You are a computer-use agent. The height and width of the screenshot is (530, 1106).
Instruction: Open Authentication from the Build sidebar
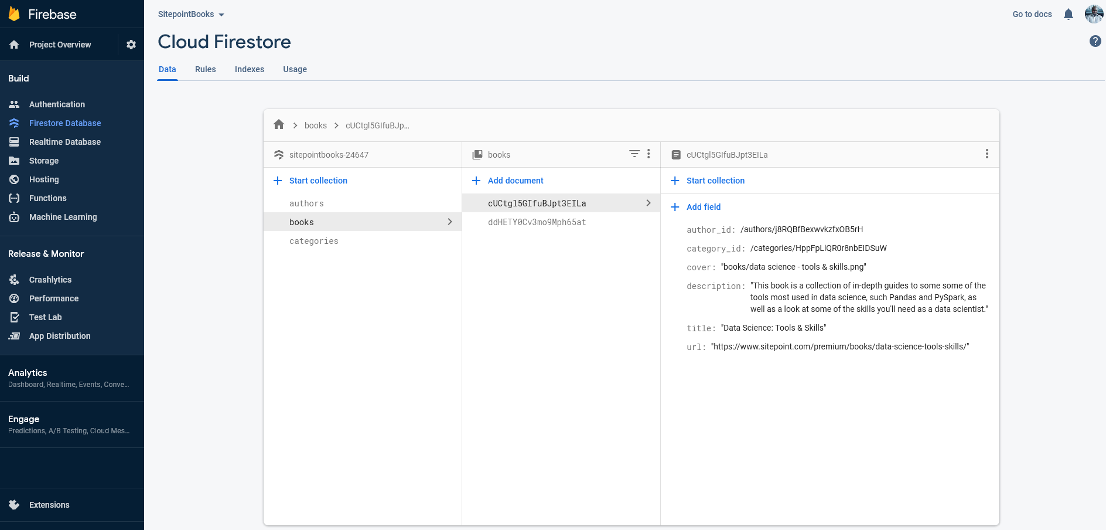tap(56, 104)
